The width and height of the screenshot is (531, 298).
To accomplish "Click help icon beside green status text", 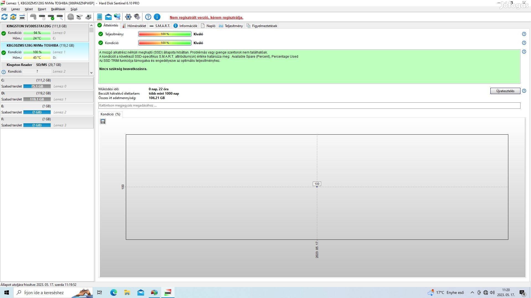I will point(524,52).
